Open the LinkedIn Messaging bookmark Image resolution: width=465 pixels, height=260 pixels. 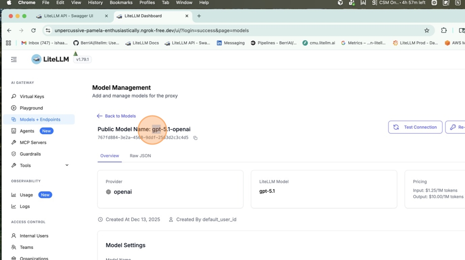tap(231, 43)
